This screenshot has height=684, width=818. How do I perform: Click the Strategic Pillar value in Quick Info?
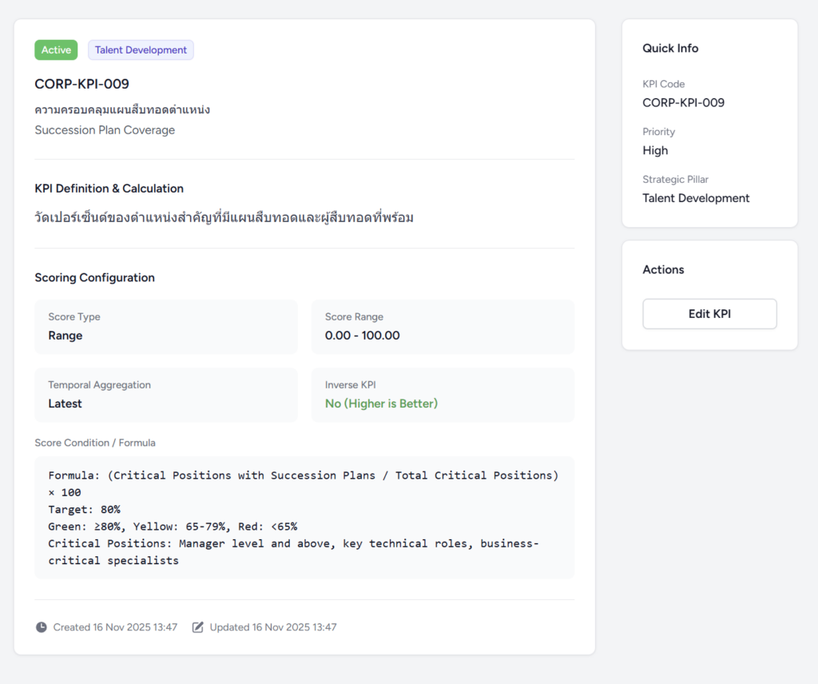tap(696, 198)
